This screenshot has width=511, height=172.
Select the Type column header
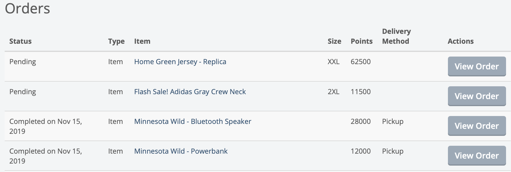coord(116,41)
